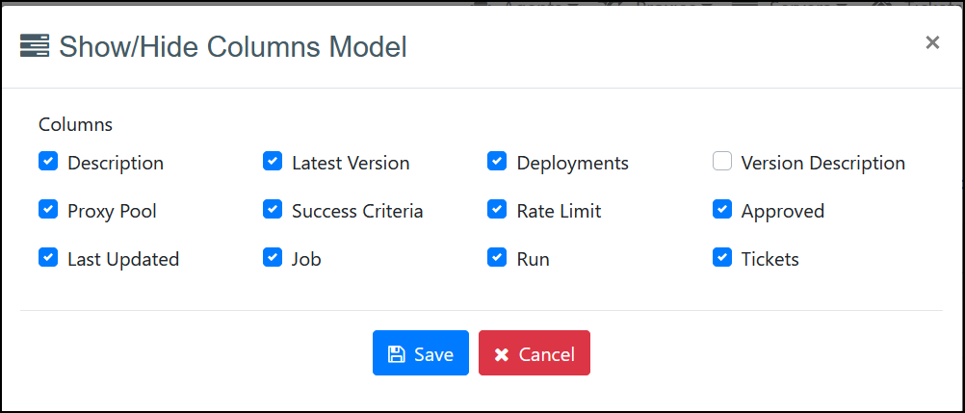Viewport: 965px width, 413px height.
Task: Click the X icon inside Cancel button
Action: point(502,354)
